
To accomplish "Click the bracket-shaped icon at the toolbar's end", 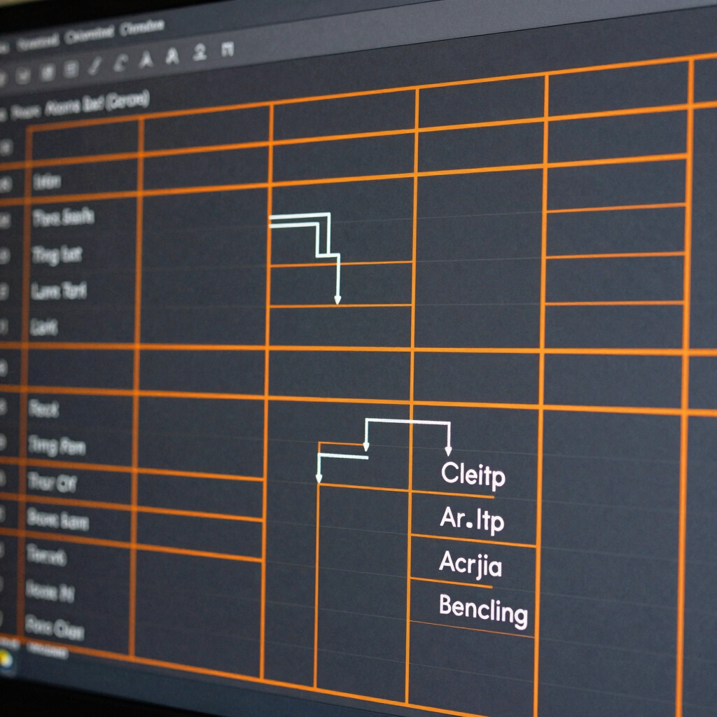I will (228, 48).
